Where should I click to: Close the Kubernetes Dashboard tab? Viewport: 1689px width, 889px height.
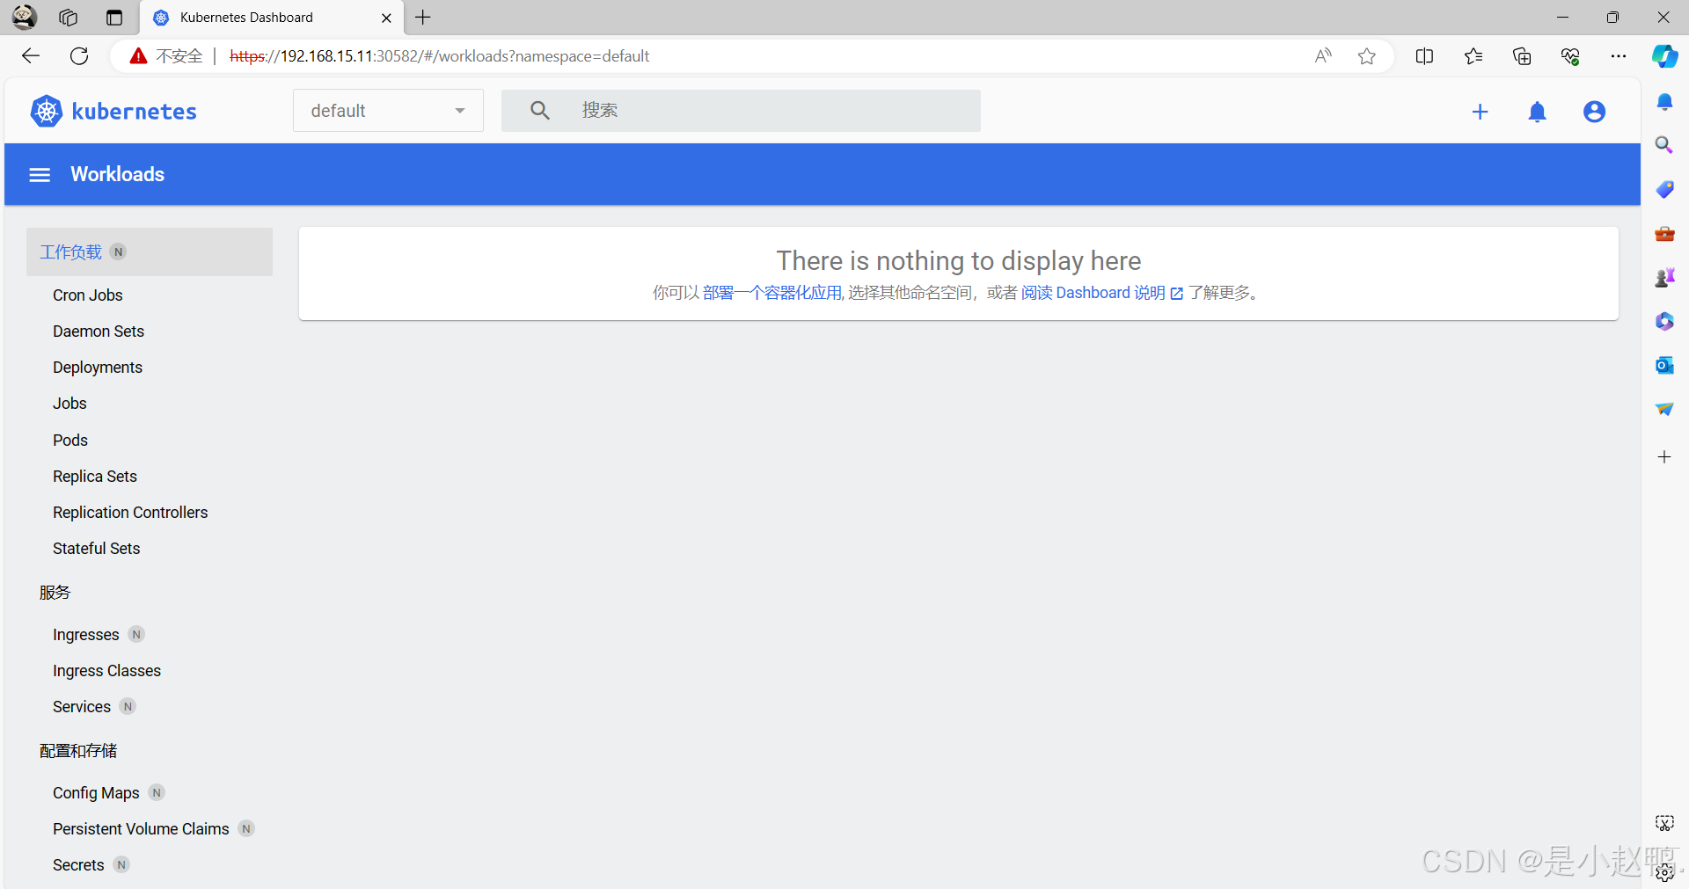coord(386,18)
